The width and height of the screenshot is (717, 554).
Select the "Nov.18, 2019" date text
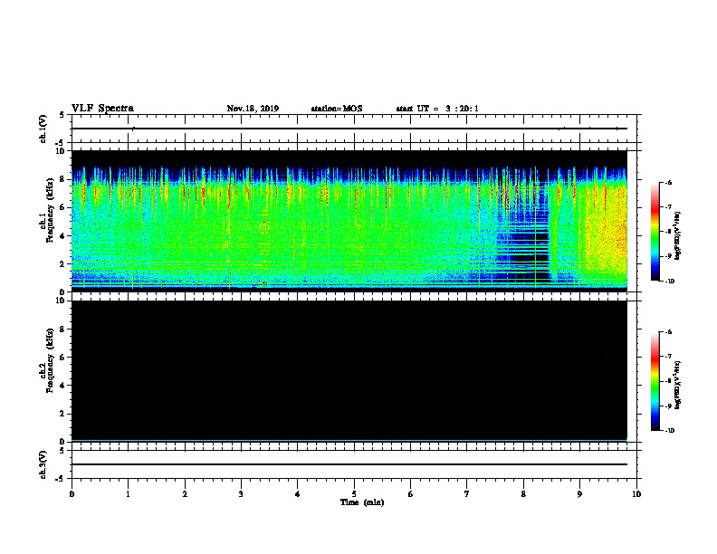click(x=253, y=109)
